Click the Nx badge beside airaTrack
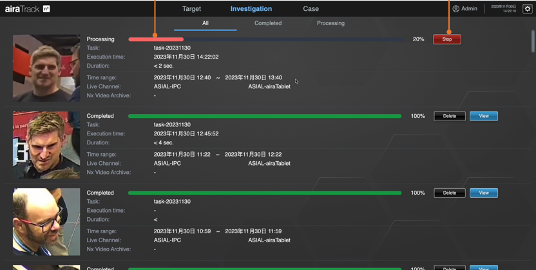536x270 pixels. coord(46,9)
